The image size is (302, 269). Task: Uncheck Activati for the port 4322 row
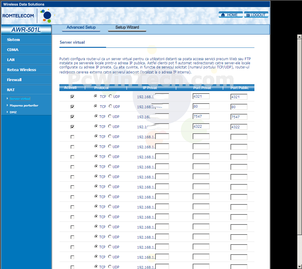72,127
